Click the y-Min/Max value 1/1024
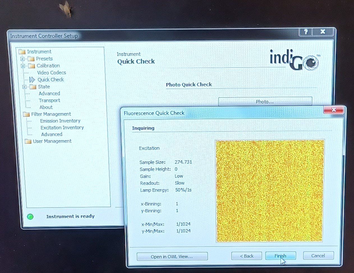This screenshot has width=354, height=273. tap(183, 231)
